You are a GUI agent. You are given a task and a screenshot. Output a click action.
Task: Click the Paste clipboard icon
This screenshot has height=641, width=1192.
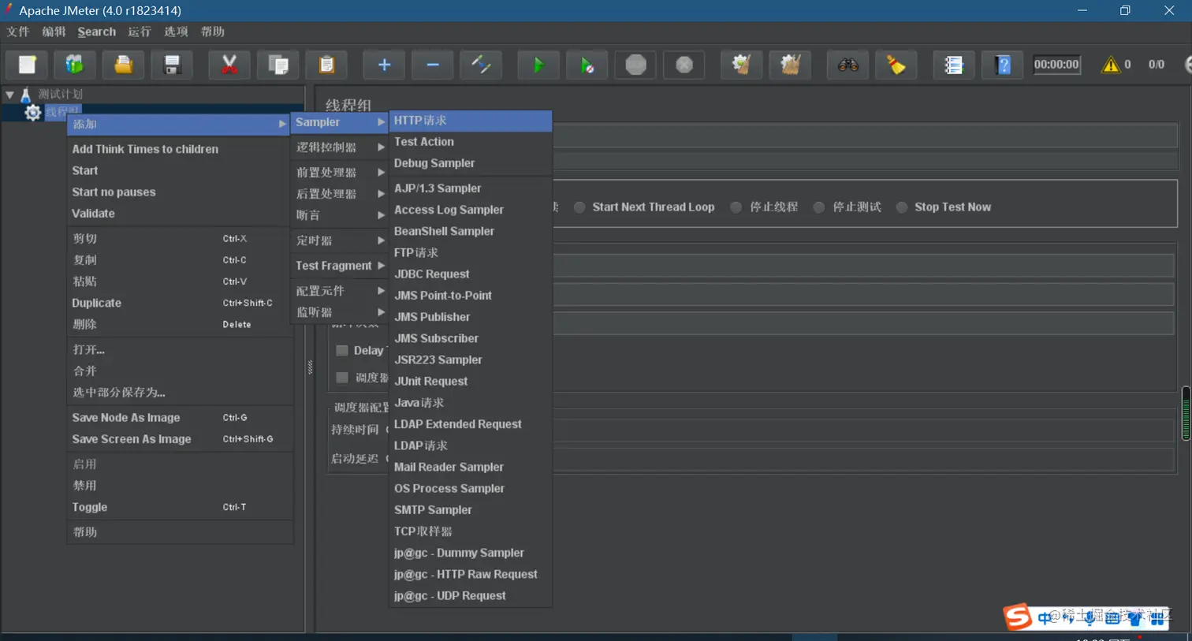[326, 65]
